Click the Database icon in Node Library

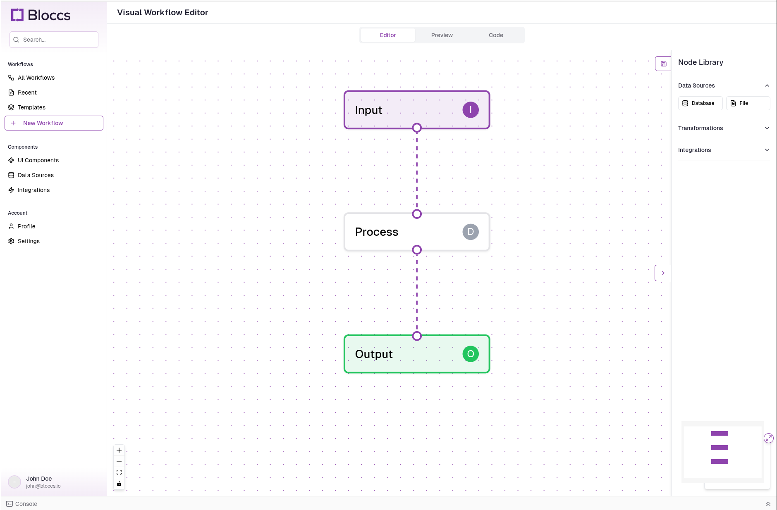coord(685,103)
